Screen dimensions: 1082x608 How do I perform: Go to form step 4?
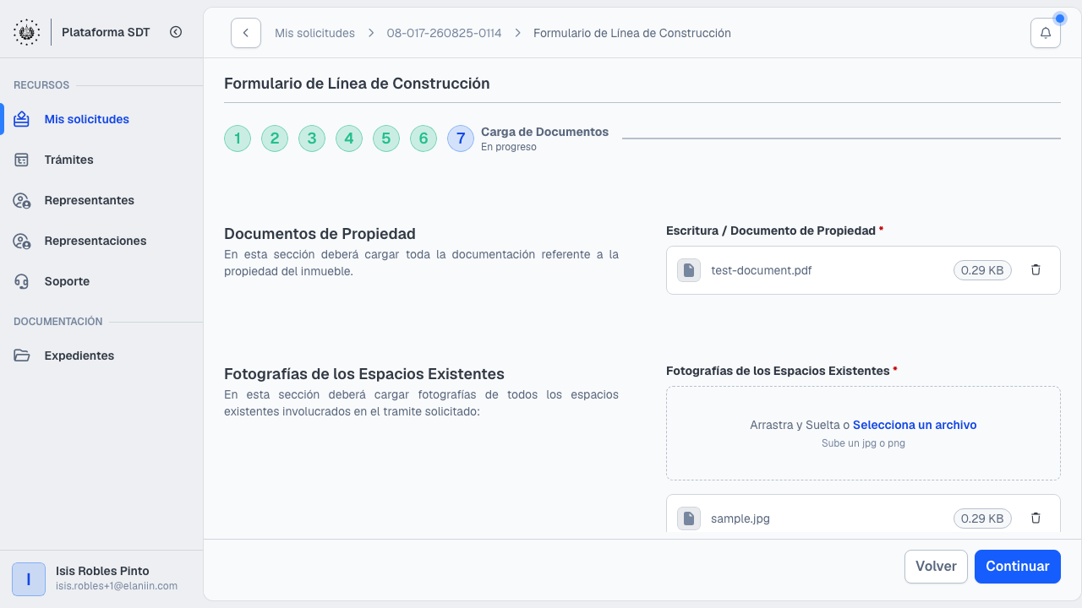[349, 138]
